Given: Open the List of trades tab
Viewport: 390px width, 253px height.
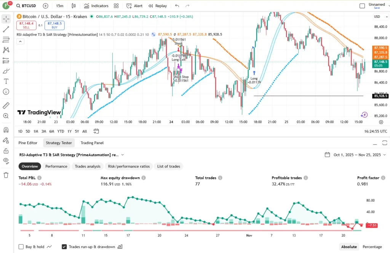Looking at the screenshot, I should click(x=168, y=166).
